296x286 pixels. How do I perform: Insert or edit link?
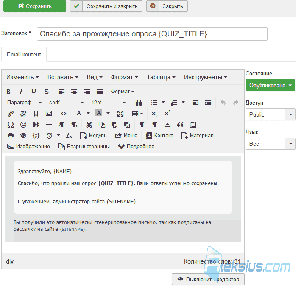[x=11, y=114]
